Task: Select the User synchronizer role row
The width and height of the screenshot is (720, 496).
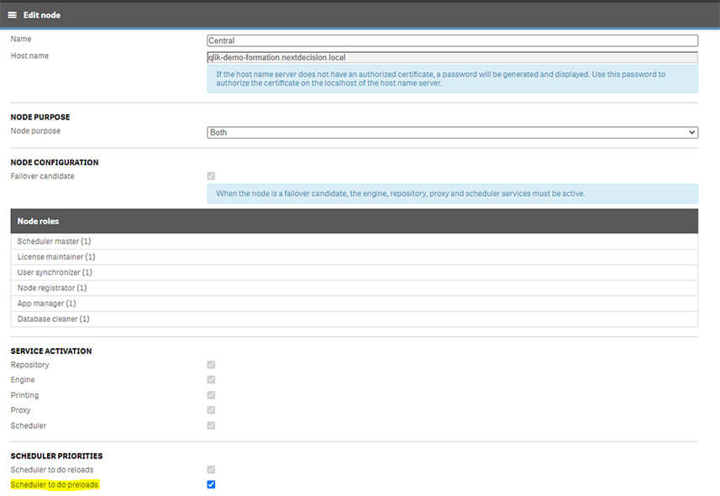Action: pyautogui.click(x=354, y=272)
